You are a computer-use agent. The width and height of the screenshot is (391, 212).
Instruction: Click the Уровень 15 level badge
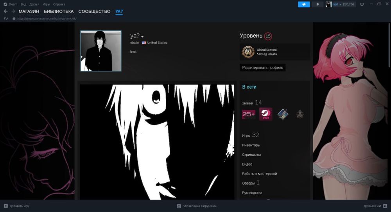pyautogui.click(x=268, y=36)
